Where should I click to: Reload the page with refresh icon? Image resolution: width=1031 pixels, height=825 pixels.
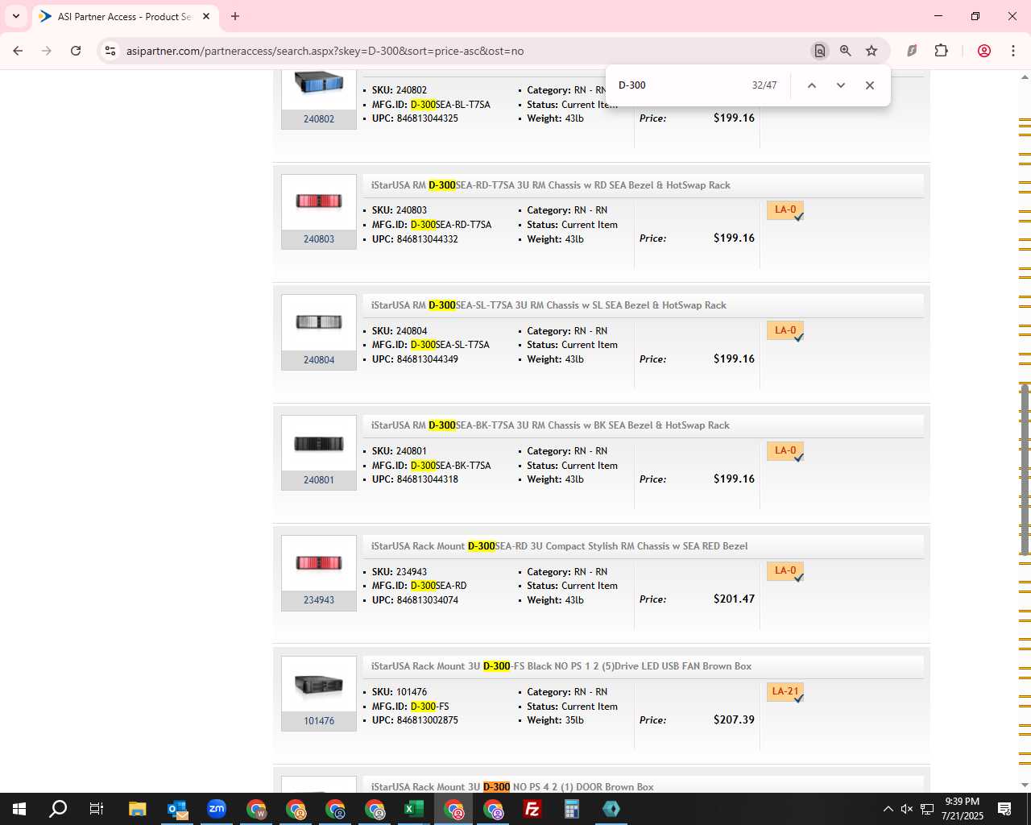tap(76, 51)
